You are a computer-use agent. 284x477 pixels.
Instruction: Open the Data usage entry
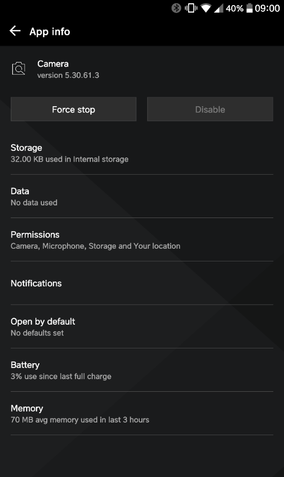(x=142, y=196)
